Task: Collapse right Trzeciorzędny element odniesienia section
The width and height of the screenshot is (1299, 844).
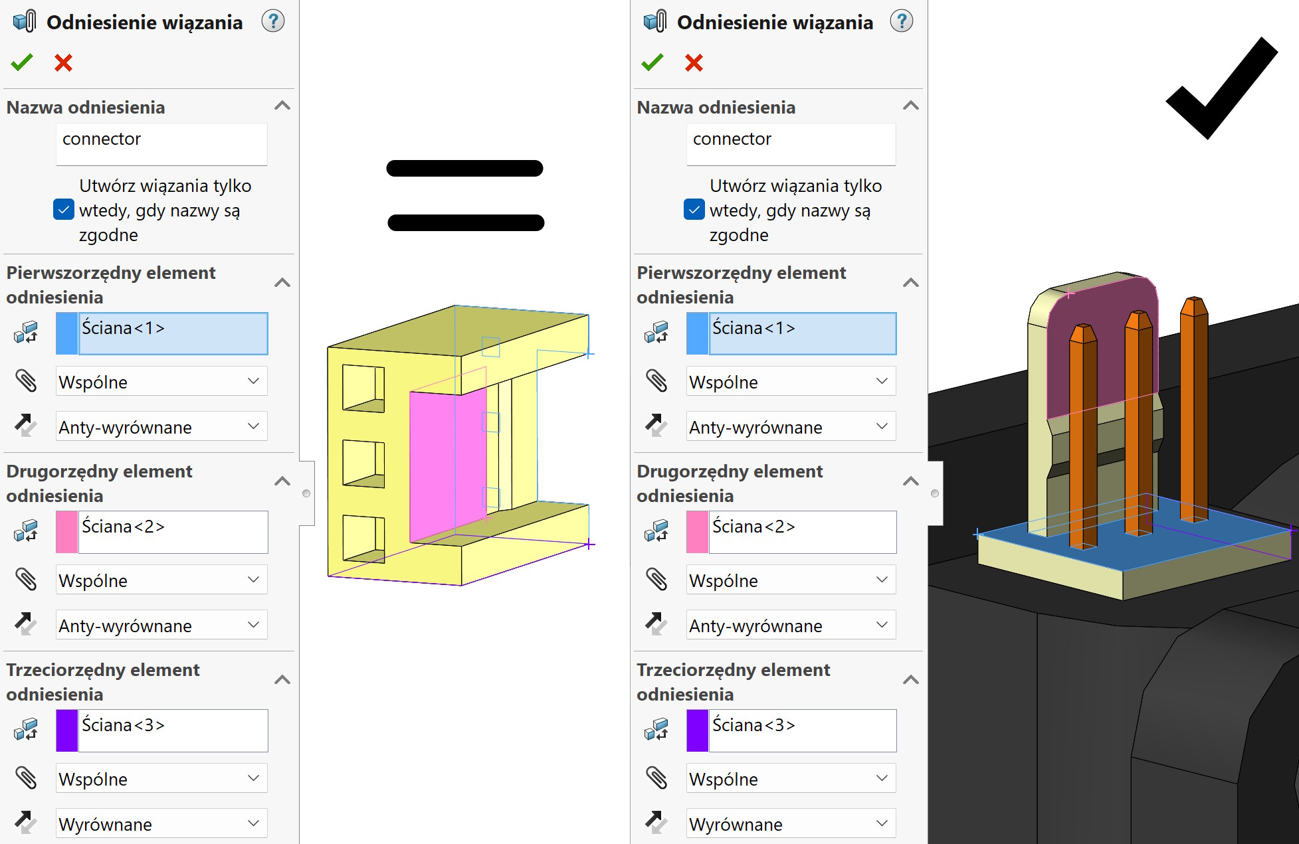Action: [x=911, y=679]
